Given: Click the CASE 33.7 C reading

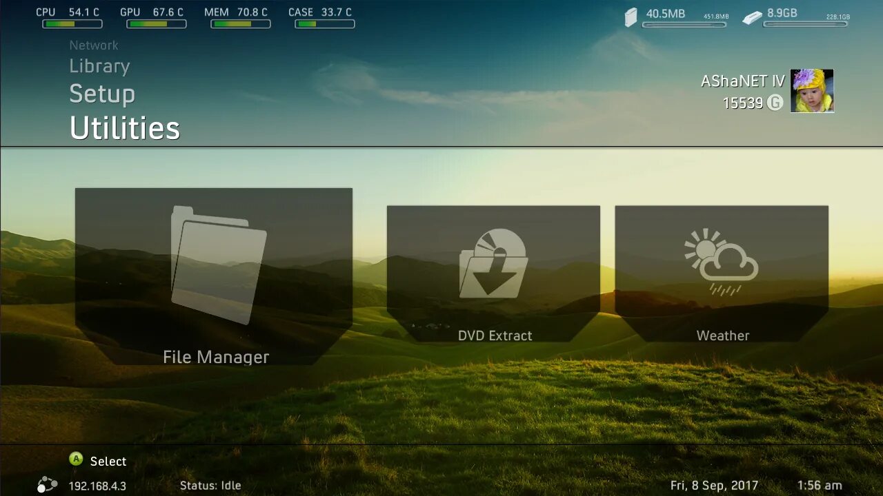Looking at the screenshot, I should [x=320, y=12].
